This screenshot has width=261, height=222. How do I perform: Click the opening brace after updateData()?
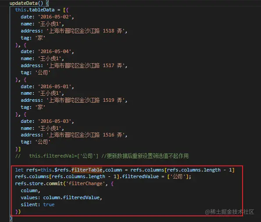(x=47, y=3)
